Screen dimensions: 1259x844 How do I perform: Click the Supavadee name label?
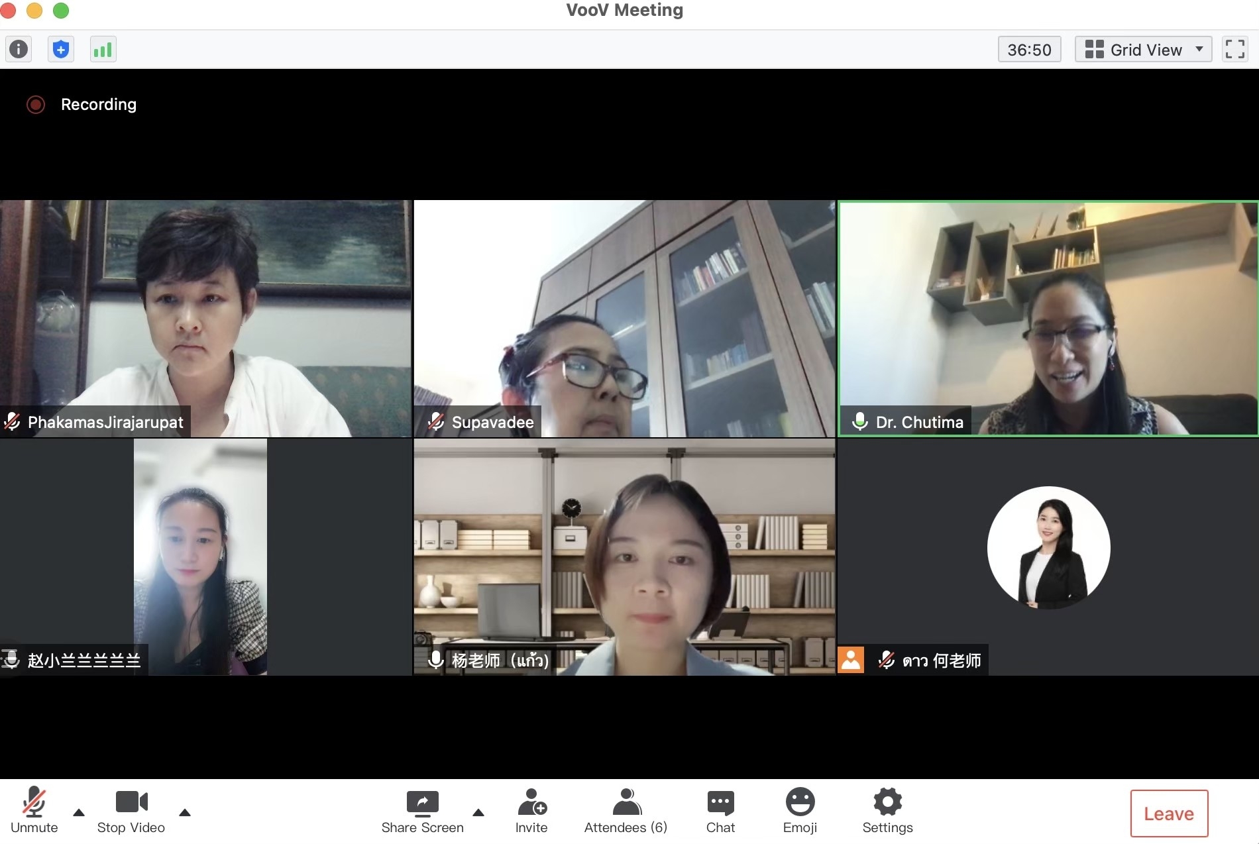(x=492, y=422)
